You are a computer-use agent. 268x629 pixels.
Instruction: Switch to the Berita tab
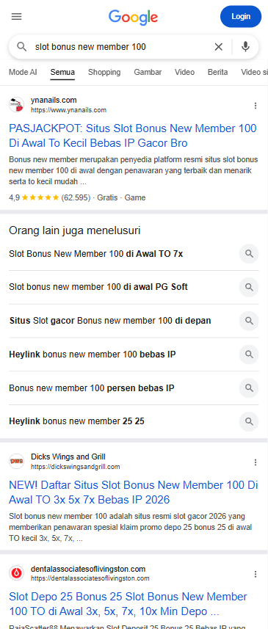(x=218, y=72)
